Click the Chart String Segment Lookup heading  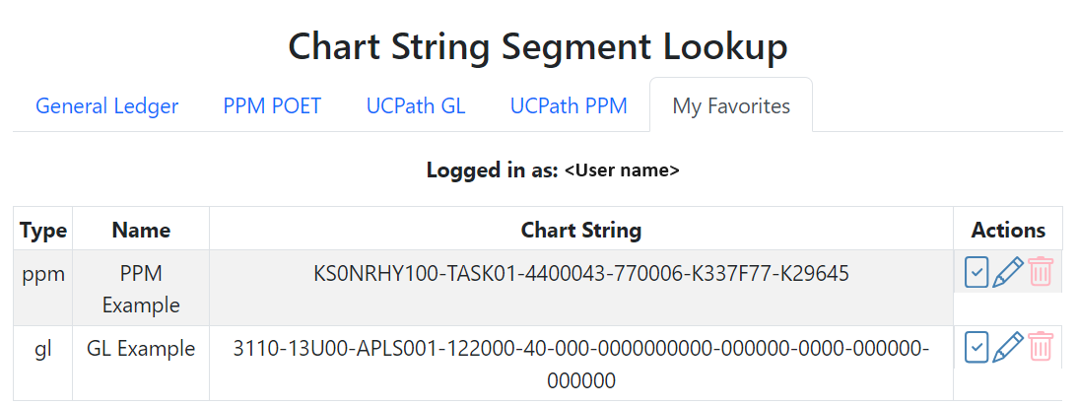click(538, 45)
